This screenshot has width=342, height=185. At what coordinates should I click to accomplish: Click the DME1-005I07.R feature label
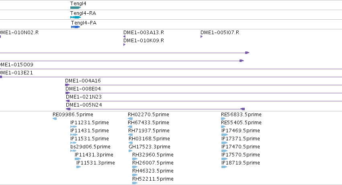(220, 33)
